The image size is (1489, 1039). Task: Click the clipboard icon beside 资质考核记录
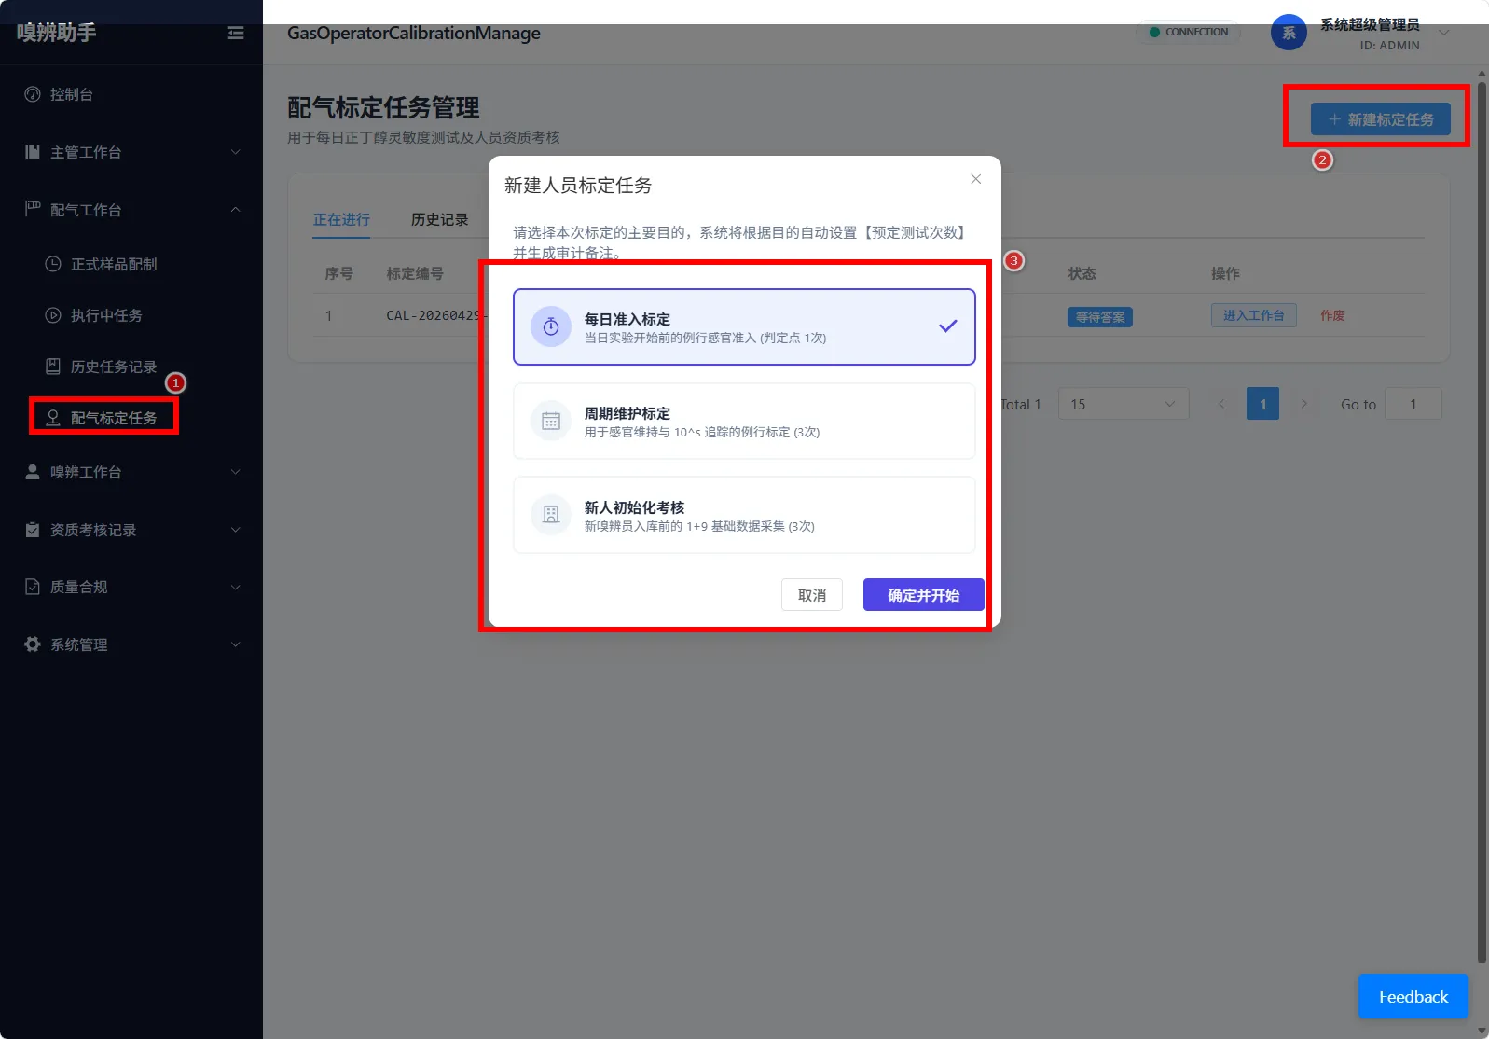coord(33,530)
